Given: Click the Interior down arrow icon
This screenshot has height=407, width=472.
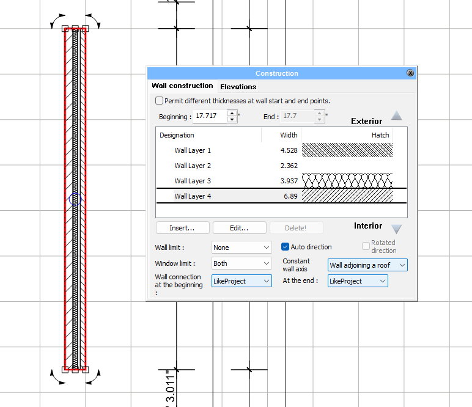Looking at the screenshot, I should pyautogui.click(x=397, y=229).
